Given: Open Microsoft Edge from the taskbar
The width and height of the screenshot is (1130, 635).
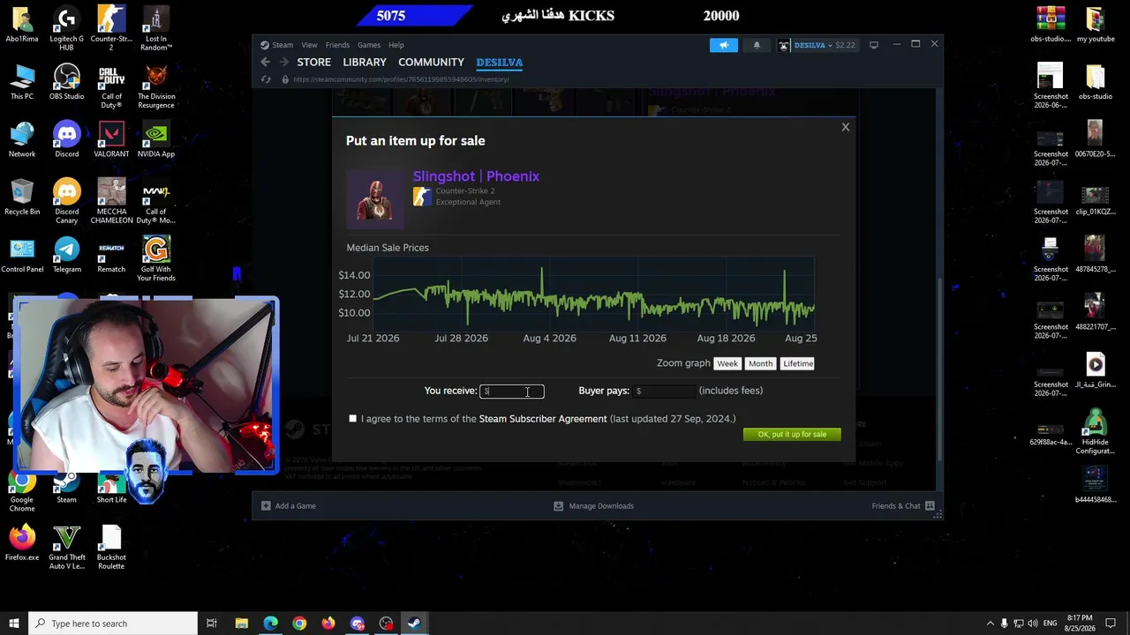Looking at the screenshot, I should click(x=270, y=624).
